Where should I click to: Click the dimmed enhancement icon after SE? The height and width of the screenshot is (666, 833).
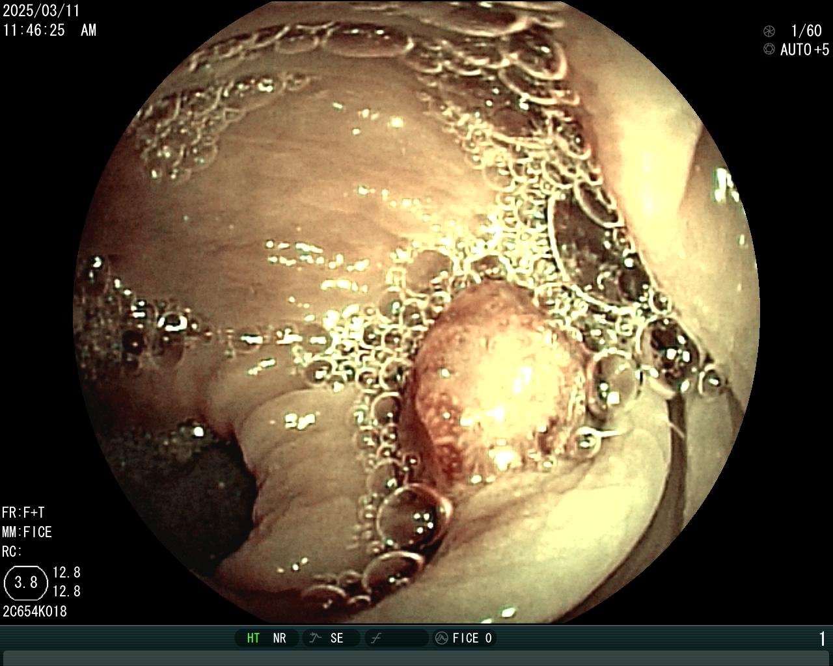376,638
